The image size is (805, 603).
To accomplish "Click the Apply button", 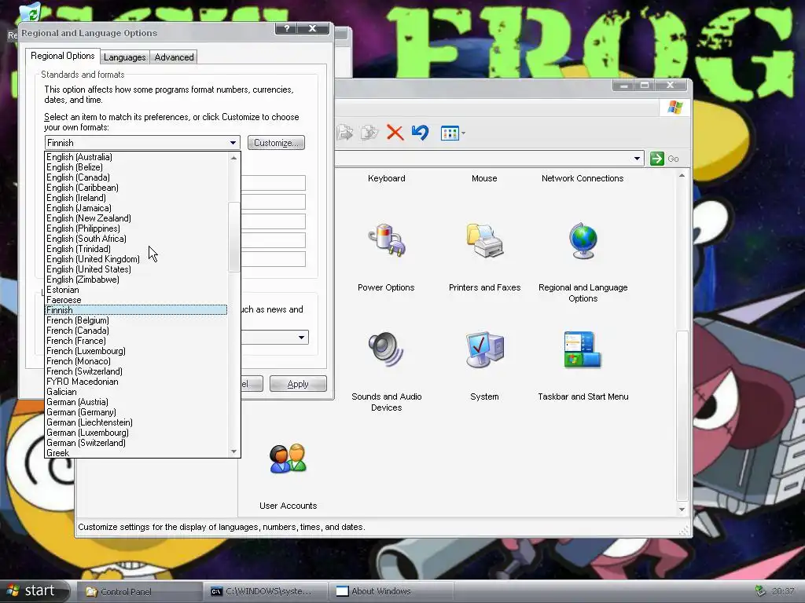I will [298, 384].
